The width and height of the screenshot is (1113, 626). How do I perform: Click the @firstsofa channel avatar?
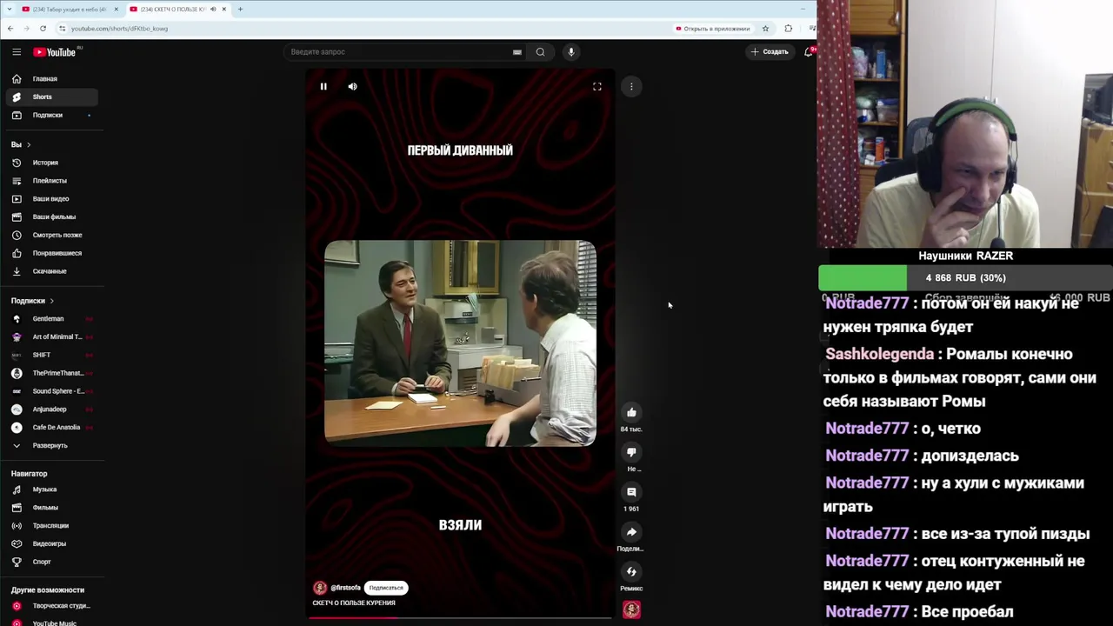click(x=320, y=588)
